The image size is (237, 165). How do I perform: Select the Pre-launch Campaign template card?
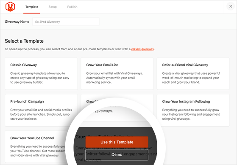[41, 110]
